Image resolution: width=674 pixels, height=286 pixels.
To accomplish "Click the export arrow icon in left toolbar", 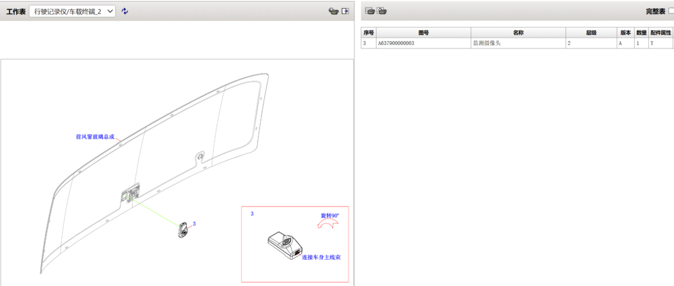I will click(344, 11).
